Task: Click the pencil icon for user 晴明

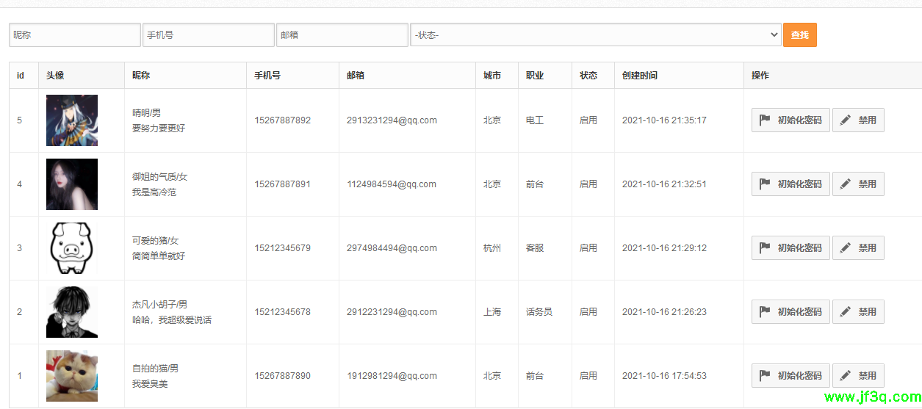Action: (846, 120)
